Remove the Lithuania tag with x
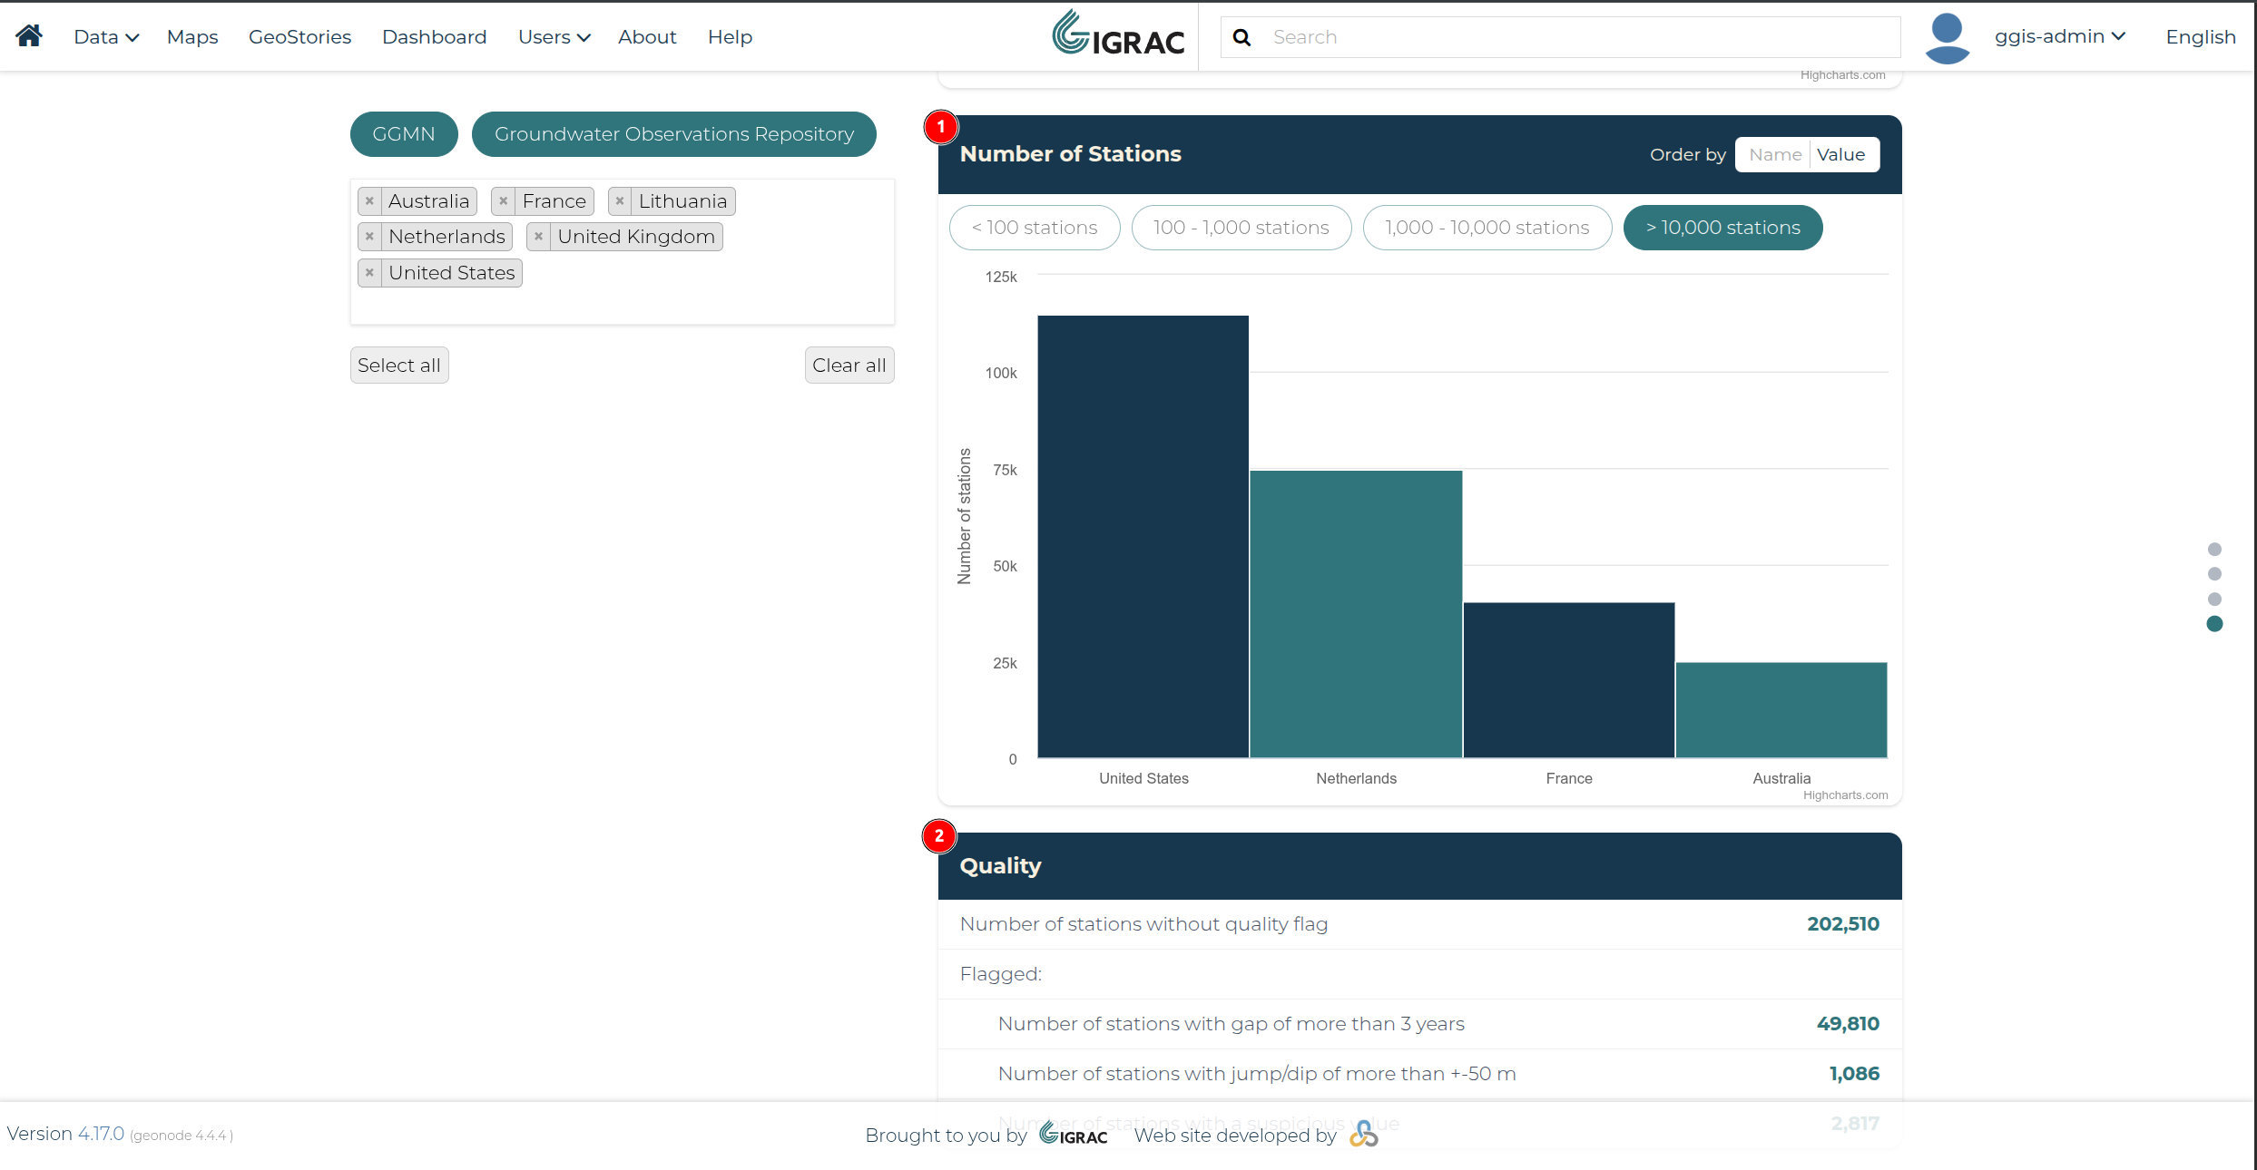The image size is (2257, 1170). pyautogui.click(x=620, y=201)
